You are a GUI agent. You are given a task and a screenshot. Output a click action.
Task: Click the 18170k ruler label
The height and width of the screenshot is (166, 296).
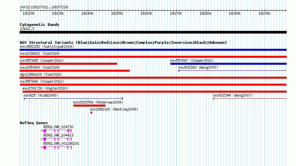point(176,13)
